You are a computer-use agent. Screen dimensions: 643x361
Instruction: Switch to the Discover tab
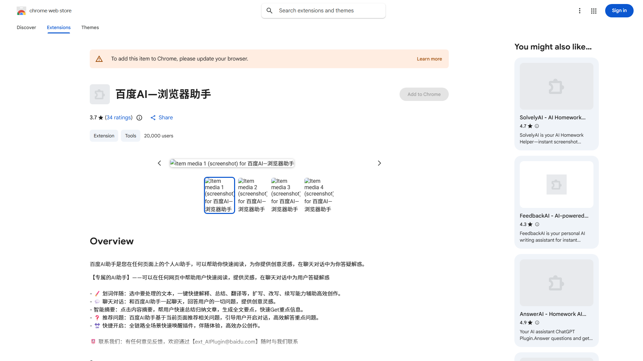pos(26,27)
